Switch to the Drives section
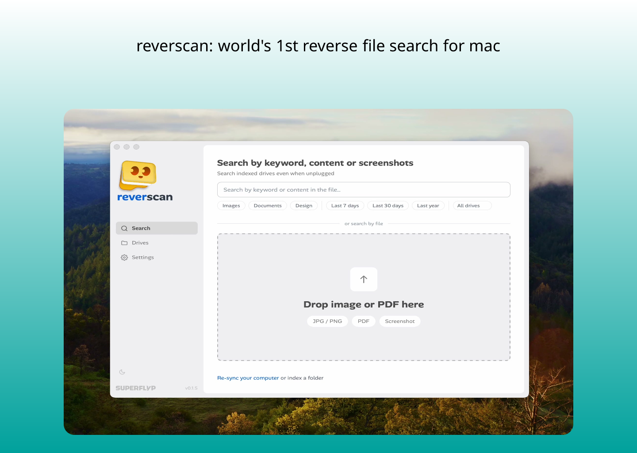This screenshot has width=637, height=453. 140,242
